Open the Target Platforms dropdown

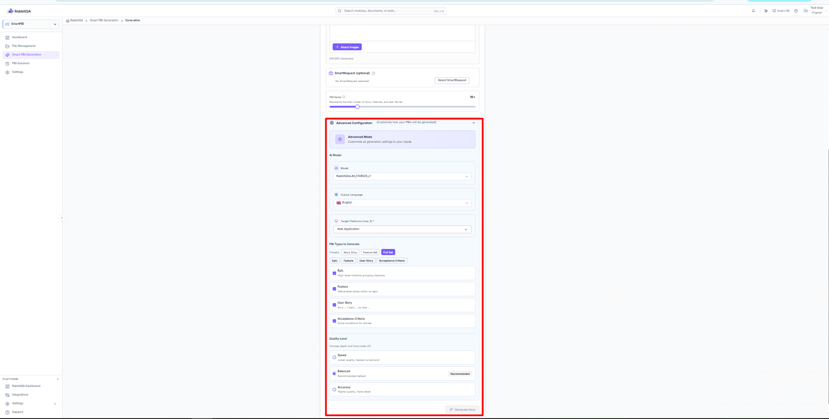coord(402,229)
